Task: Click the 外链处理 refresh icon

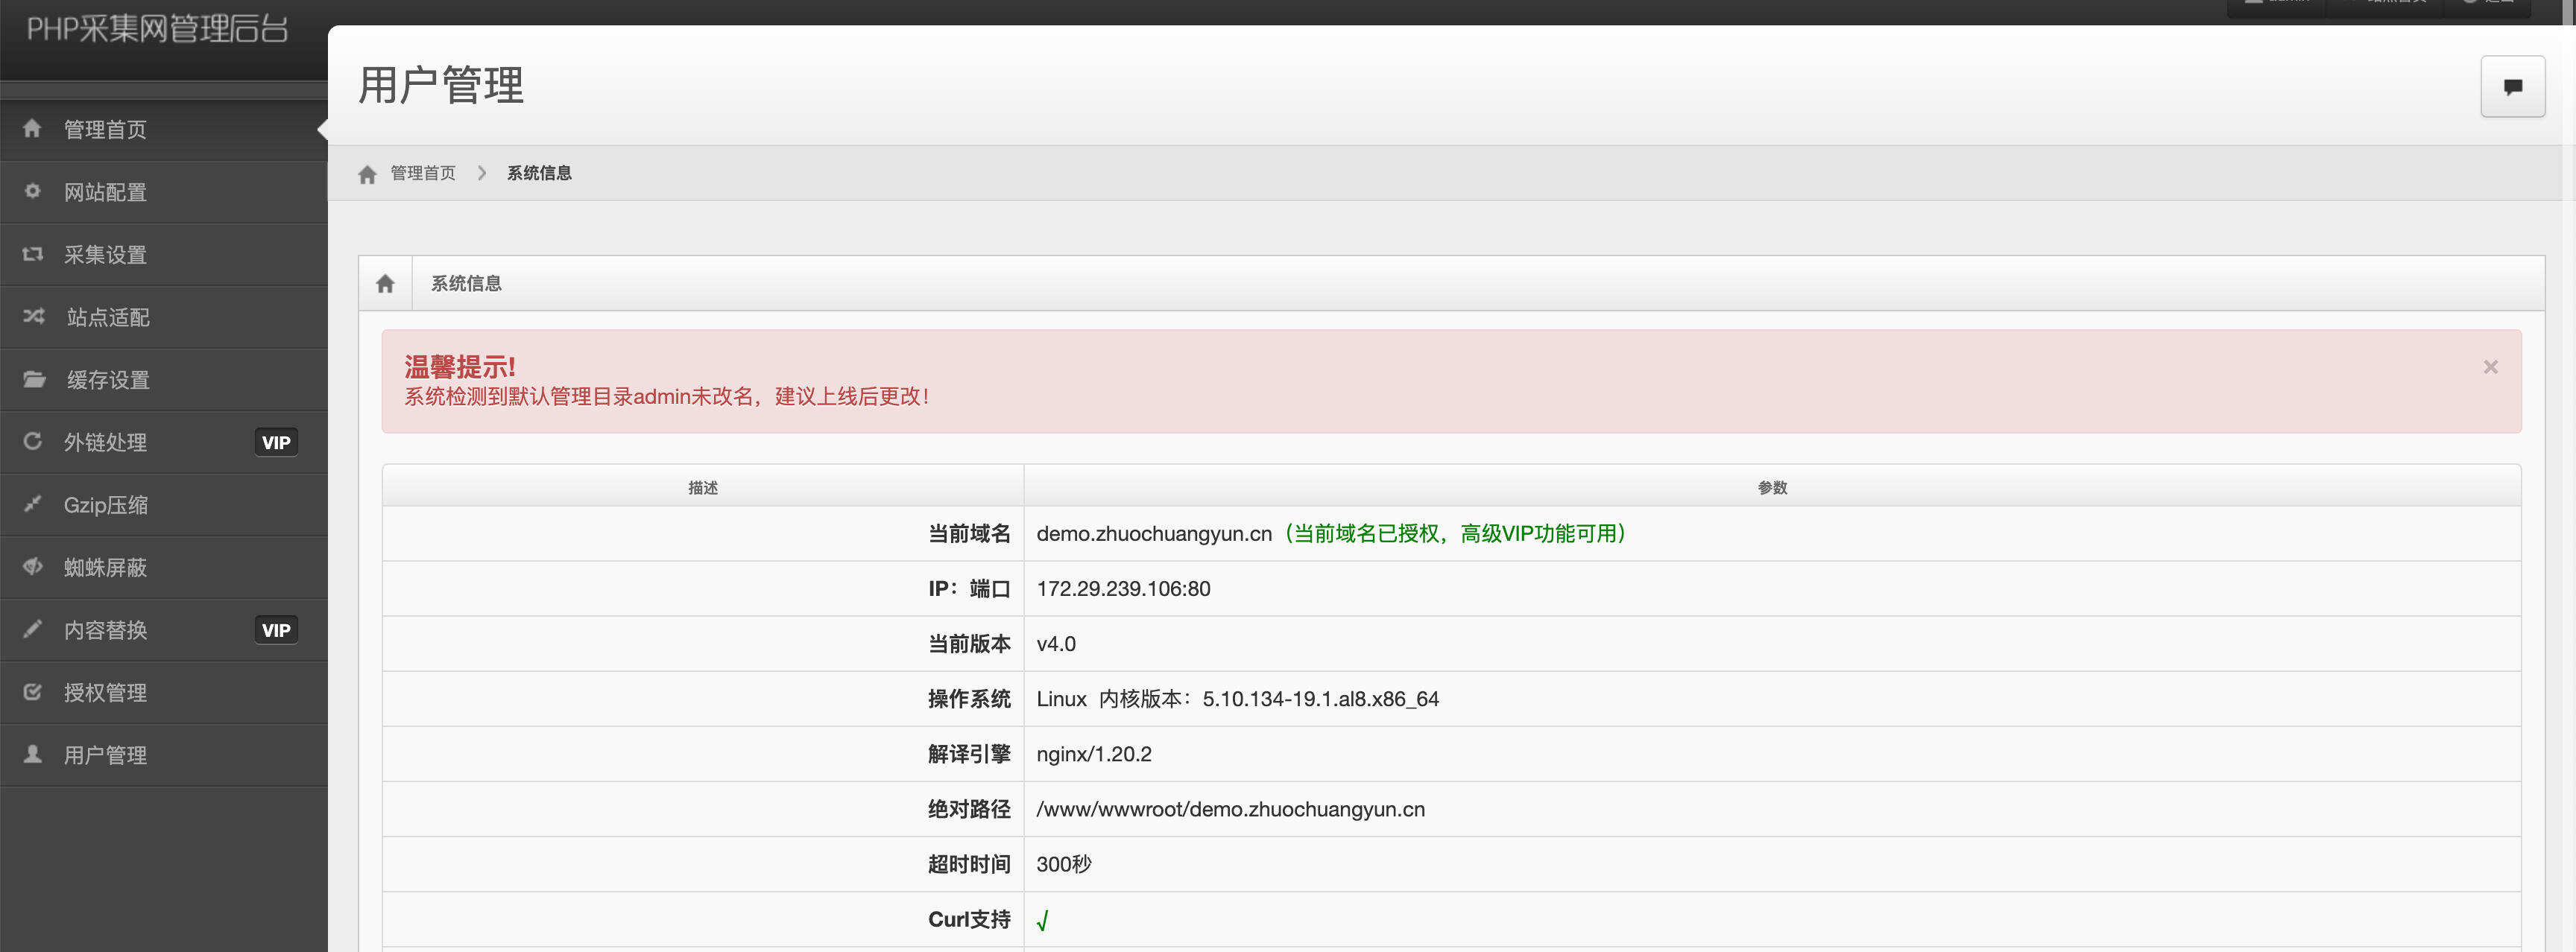Action: (32, 442)
